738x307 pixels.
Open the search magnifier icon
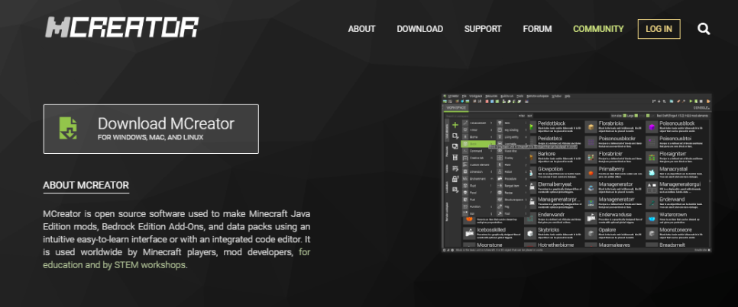[x=704, y=29]
